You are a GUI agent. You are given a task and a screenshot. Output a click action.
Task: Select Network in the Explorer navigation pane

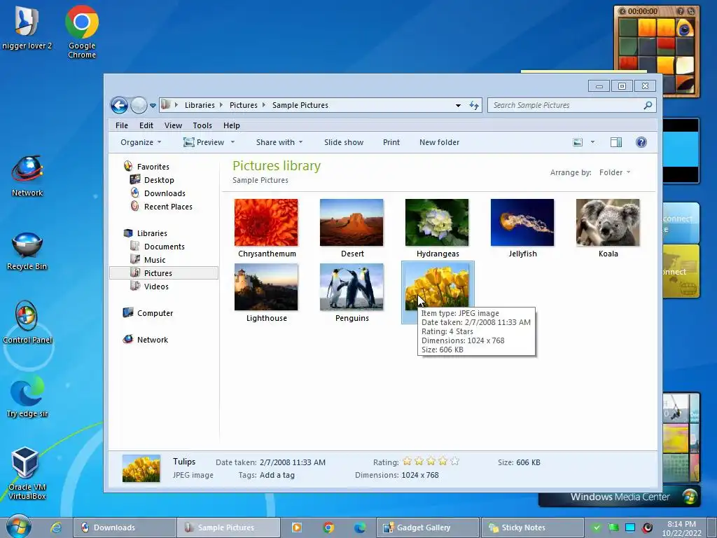[x=152, y=340]
